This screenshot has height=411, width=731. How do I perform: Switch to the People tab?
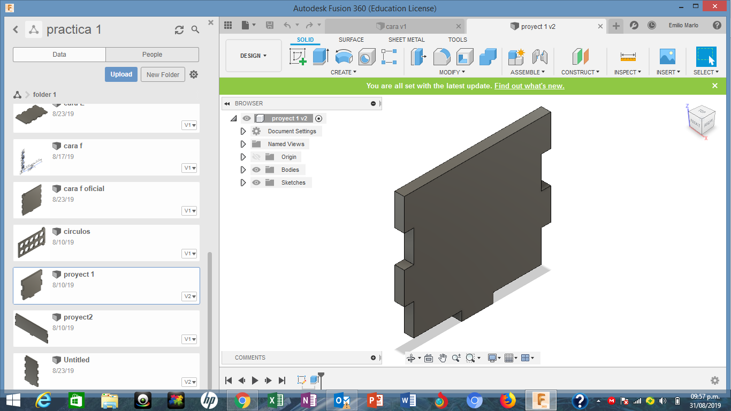[152, 55]
